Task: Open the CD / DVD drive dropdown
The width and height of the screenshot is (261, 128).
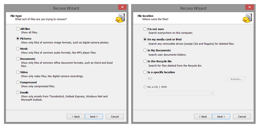Action: pos(181,93)
